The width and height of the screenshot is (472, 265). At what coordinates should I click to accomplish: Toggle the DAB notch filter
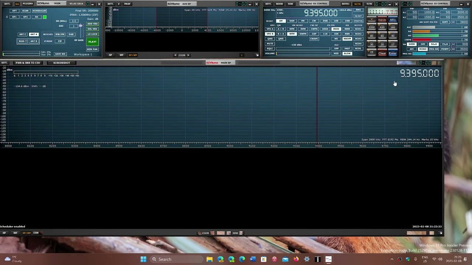(71, 34)
